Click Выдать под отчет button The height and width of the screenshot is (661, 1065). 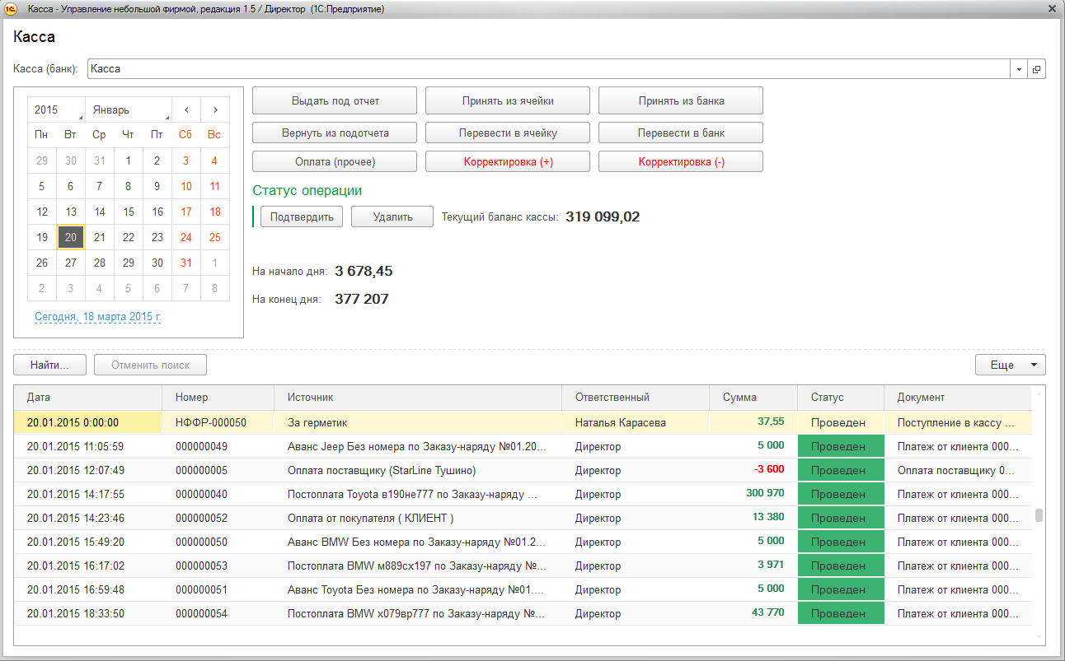[335, 100]
